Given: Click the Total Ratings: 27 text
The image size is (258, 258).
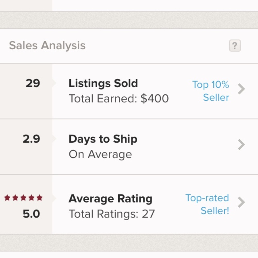Looking at the screenshot, I should pos(111,214).
